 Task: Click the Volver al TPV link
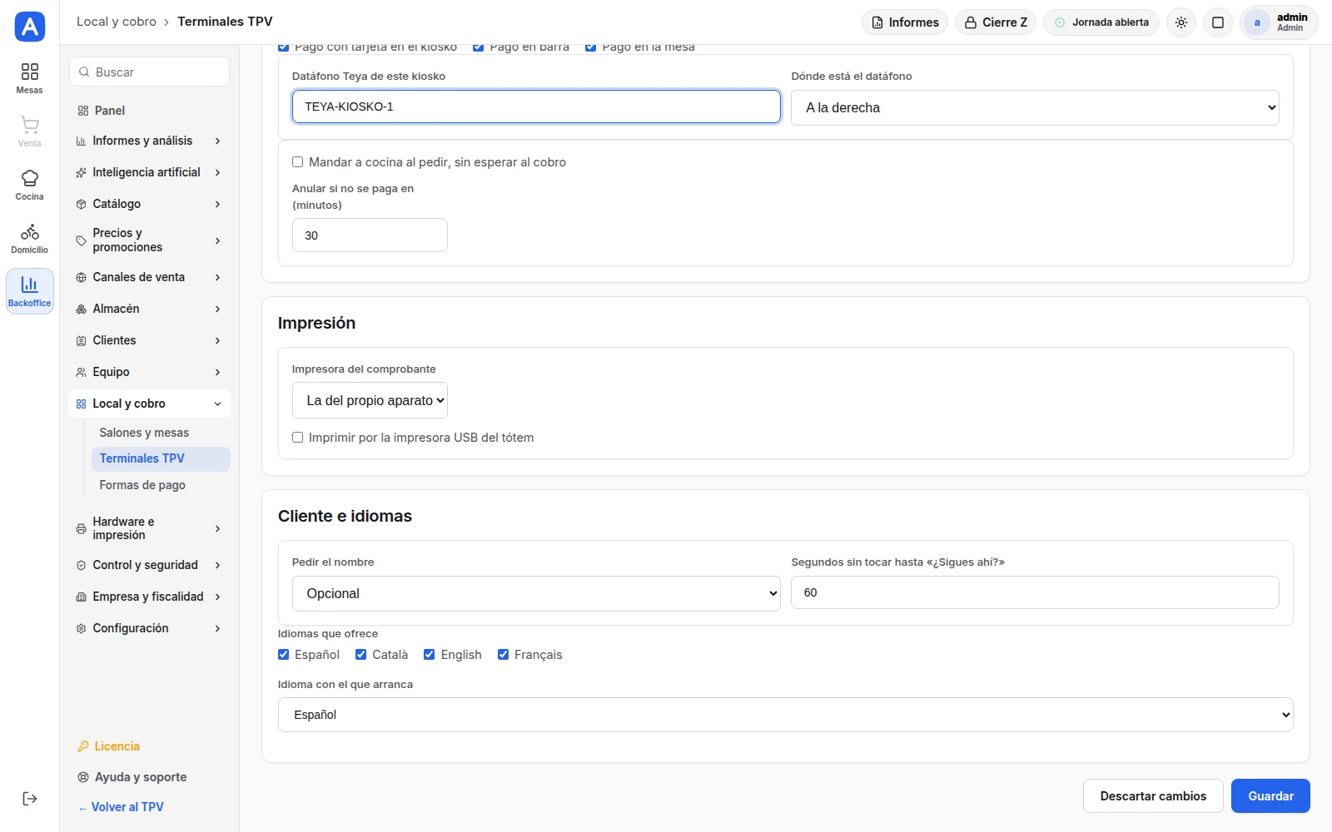point(121,807)
